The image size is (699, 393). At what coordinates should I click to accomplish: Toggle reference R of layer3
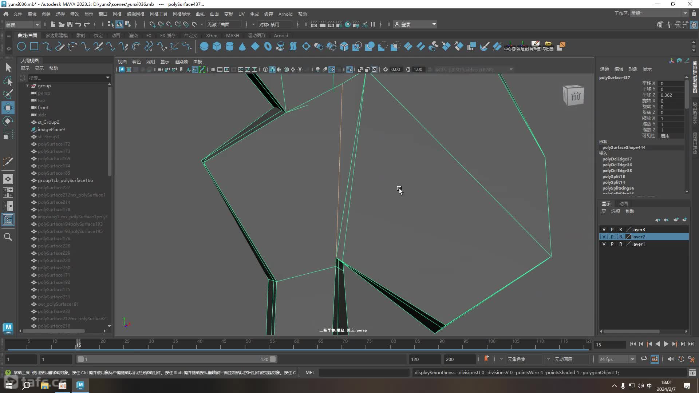coord(620,230)
